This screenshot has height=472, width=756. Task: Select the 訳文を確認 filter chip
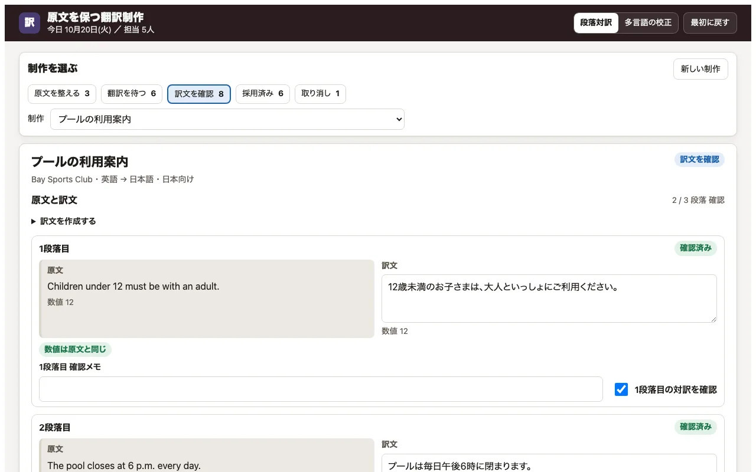click(199, 94)
